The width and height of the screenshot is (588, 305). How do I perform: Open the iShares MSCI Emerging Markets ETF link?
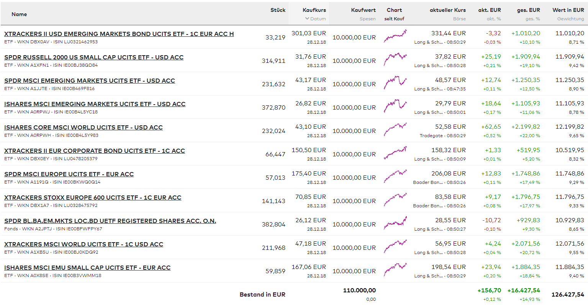95,104
